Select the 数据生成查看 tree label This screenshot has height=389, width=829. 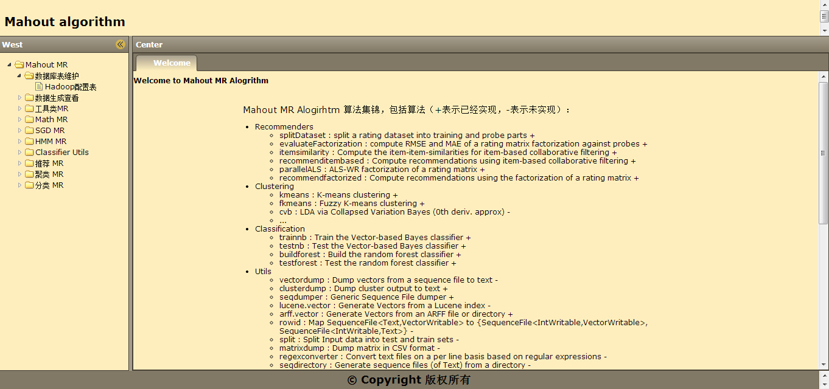57,98
